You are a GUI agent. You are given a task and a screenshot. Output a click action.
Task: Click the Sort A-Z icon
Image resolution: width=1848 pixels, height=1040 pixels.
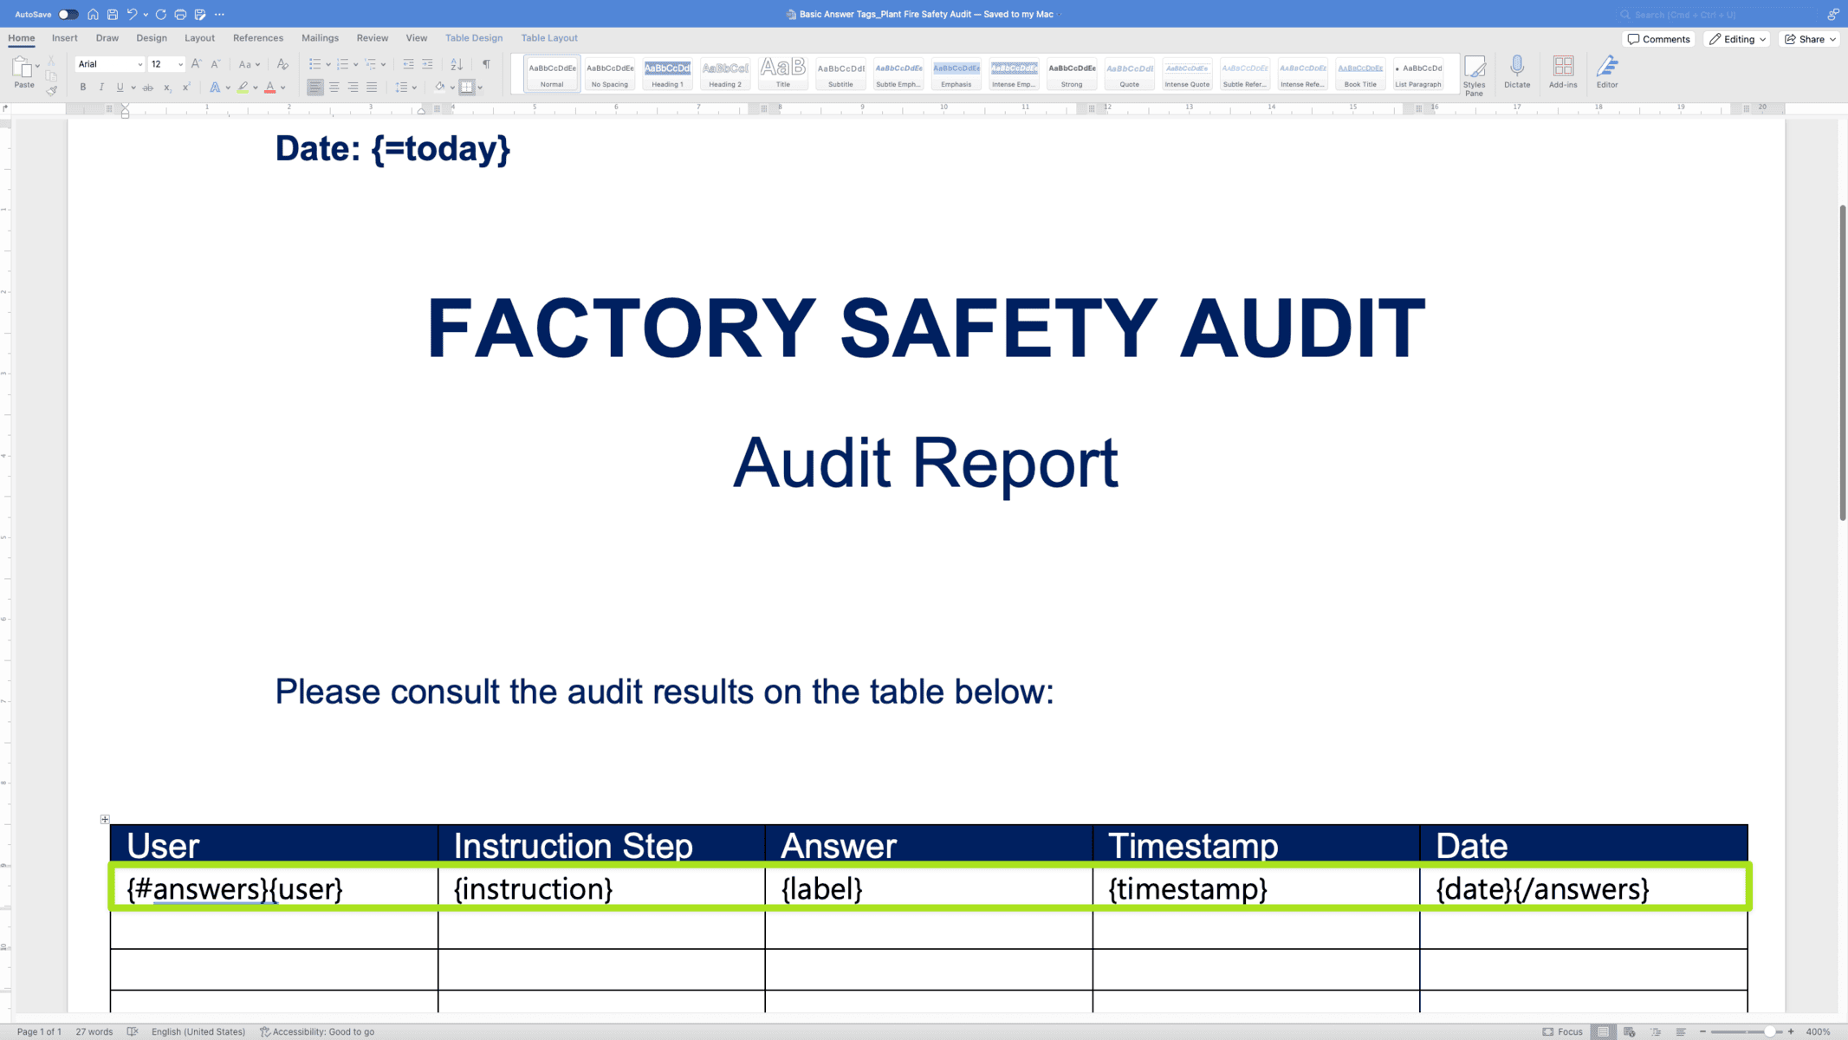(x=457, y=64)
